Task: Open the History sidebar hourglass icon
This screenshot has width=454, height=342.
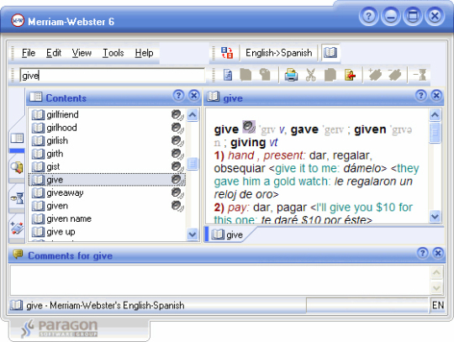Action: click(x=18, y=198)
